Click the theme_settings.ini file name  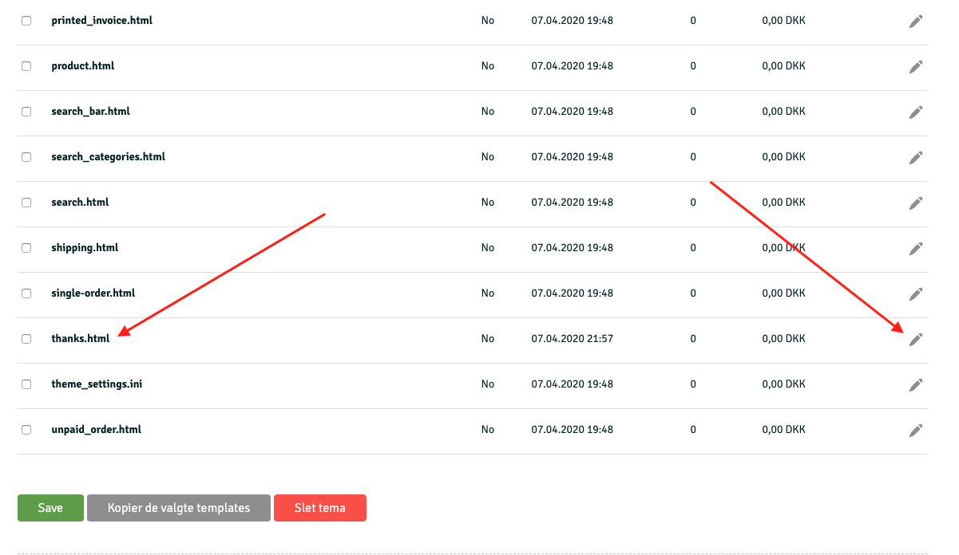click(97, 384)
